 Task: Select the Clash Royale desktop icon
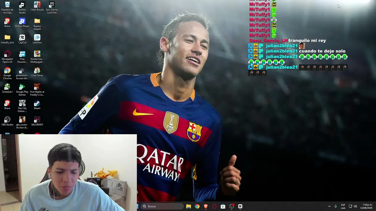click(37, 6)
